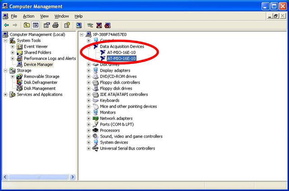Expand Services and Applications node
The width and height of the screenshot is (289, 191).
click(x=5, y=95)
